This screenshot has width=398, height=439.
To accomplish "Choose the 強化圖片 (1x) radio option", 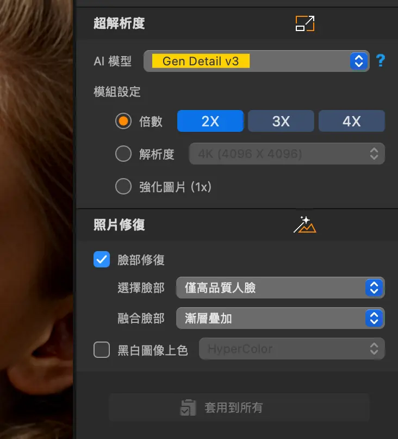I will (123, 187).
